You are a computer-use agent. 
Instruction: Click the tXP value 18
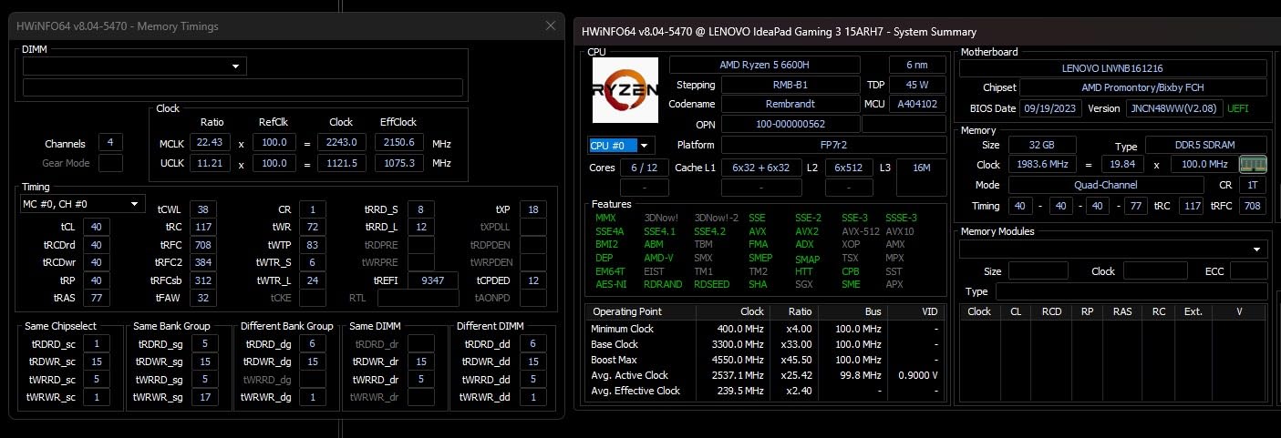click(533, 209)
